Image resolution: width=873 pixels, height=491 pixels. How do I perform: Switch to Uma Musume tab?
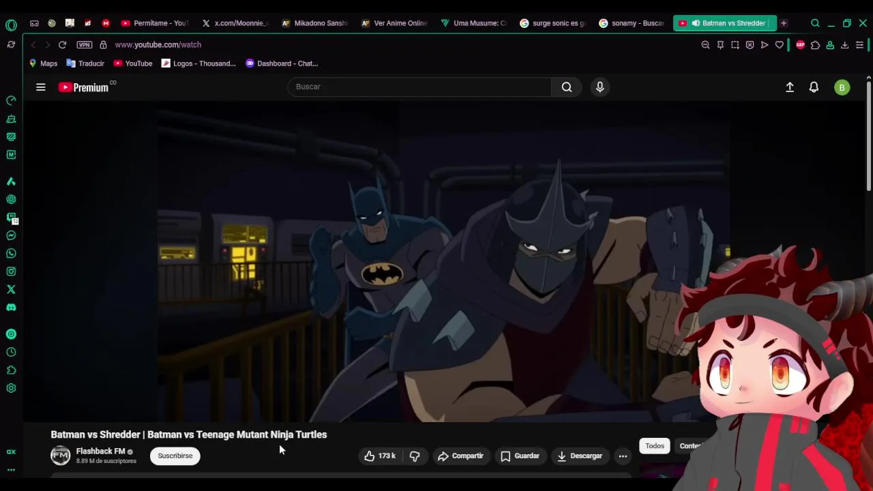pyautogui.click(x=473, y=23)
